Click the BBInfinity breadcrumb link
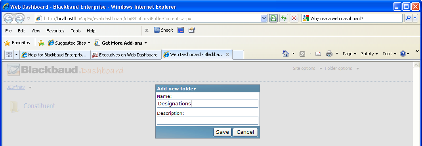 point(15,87)
